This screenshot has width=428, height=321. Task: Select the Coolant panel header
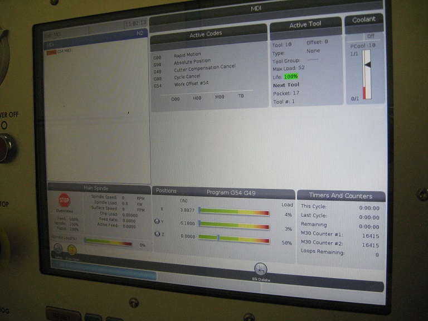click(x=364, y=20)
